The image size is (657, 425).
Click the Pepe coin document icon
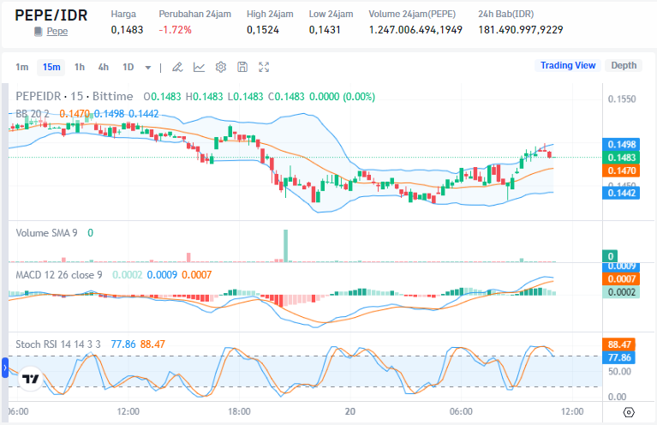[39, 32]
